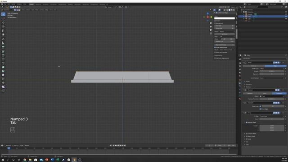Click the Set Origin button

point(225,34)
